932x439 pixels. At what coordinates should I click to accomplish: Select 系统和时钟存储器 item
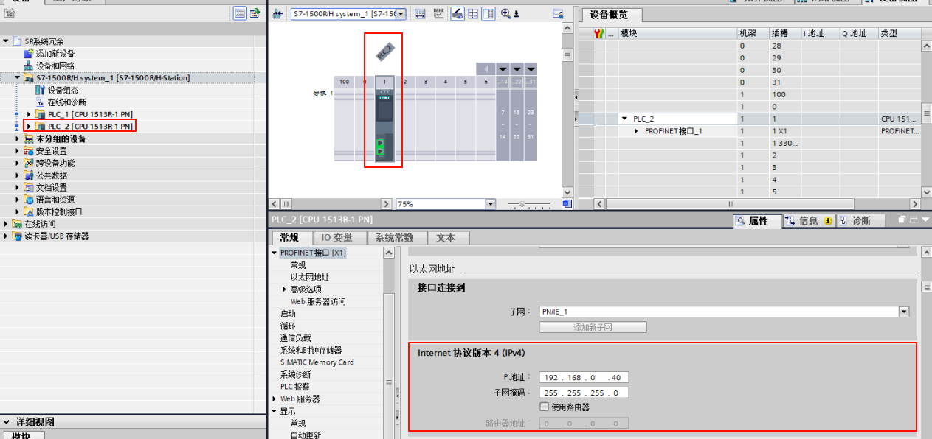click(311, 350)
